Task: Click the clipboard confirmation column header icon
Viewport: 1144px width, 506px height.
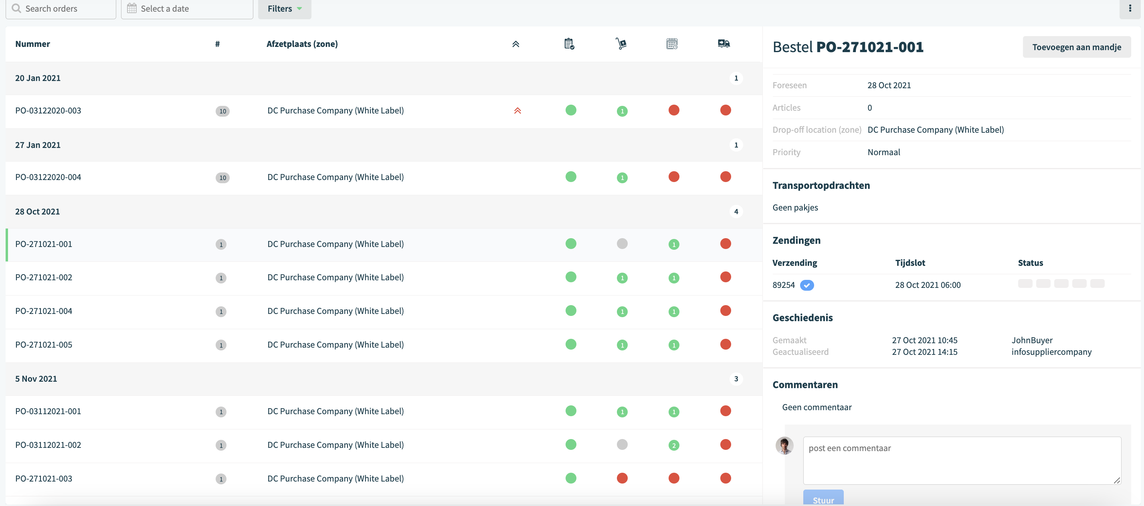Action: point(569,44)
